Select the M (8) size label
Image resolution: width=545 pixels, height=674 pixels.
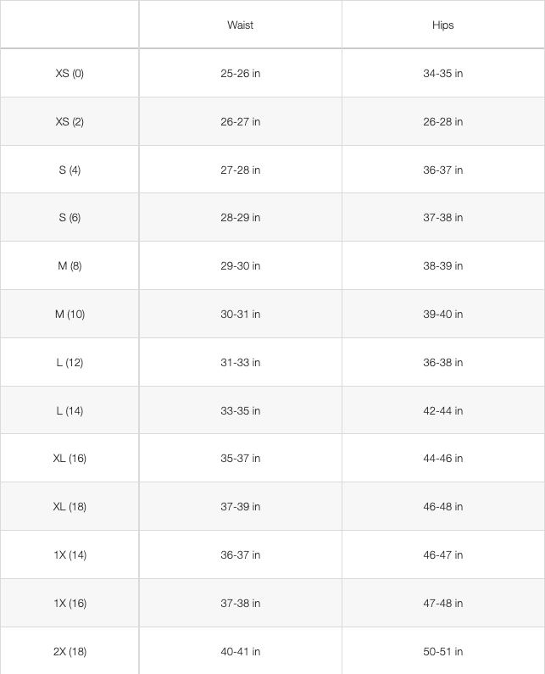(70, 266)
